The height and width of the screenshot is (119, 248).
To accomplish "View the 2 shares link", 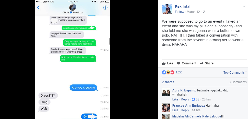I will click(x=168, y=82).
